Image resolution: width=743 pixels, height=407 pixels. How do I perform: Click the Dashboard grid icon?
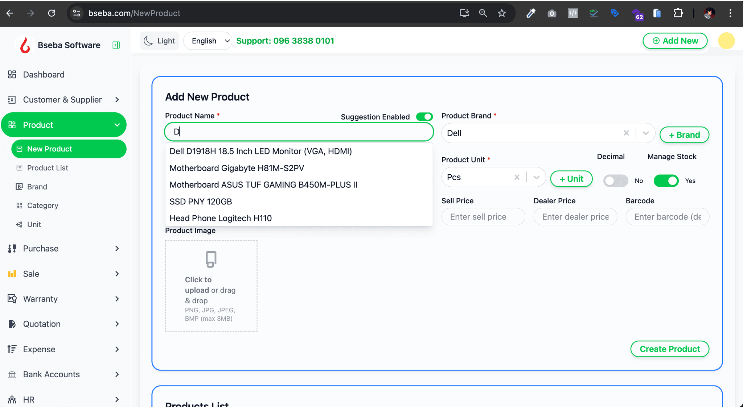point(12,74)
